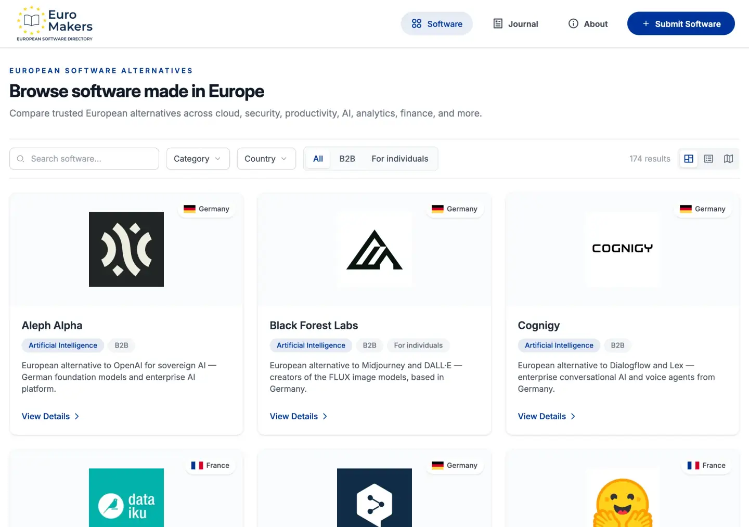Switch to list view layout

click(708, 159)
